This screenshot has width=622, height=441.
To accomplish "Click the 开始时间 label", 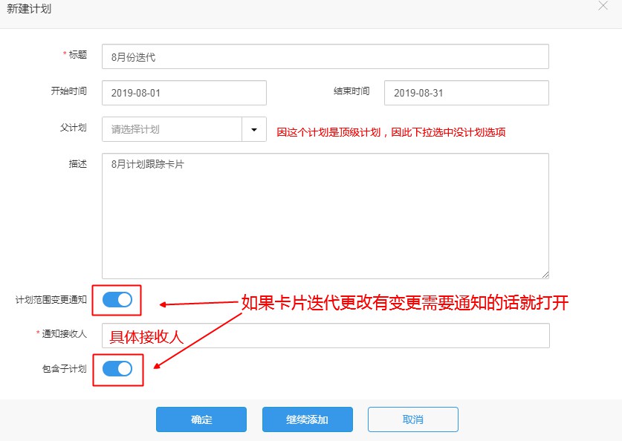I will pyautogui.click(x=68, y=91).
